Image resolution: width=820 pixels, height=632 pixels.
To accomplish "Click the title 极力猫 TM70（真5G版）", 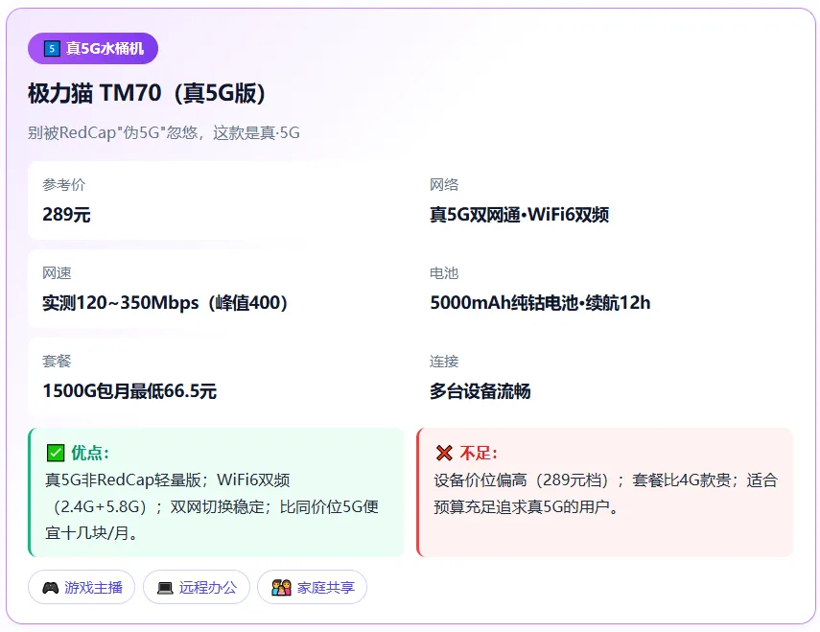I will (147, 94).
